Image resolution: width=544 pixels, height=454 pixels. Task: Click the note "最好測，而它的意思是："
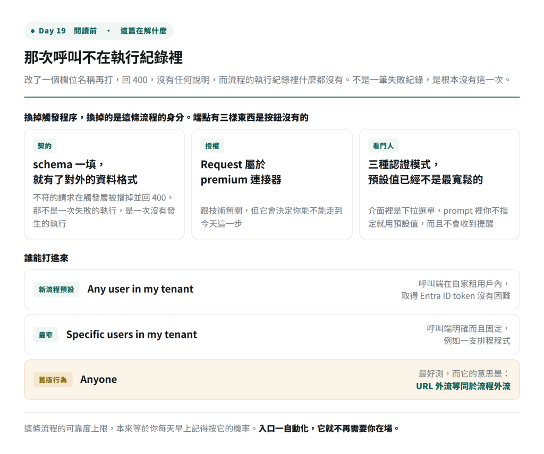pos(464,374)
